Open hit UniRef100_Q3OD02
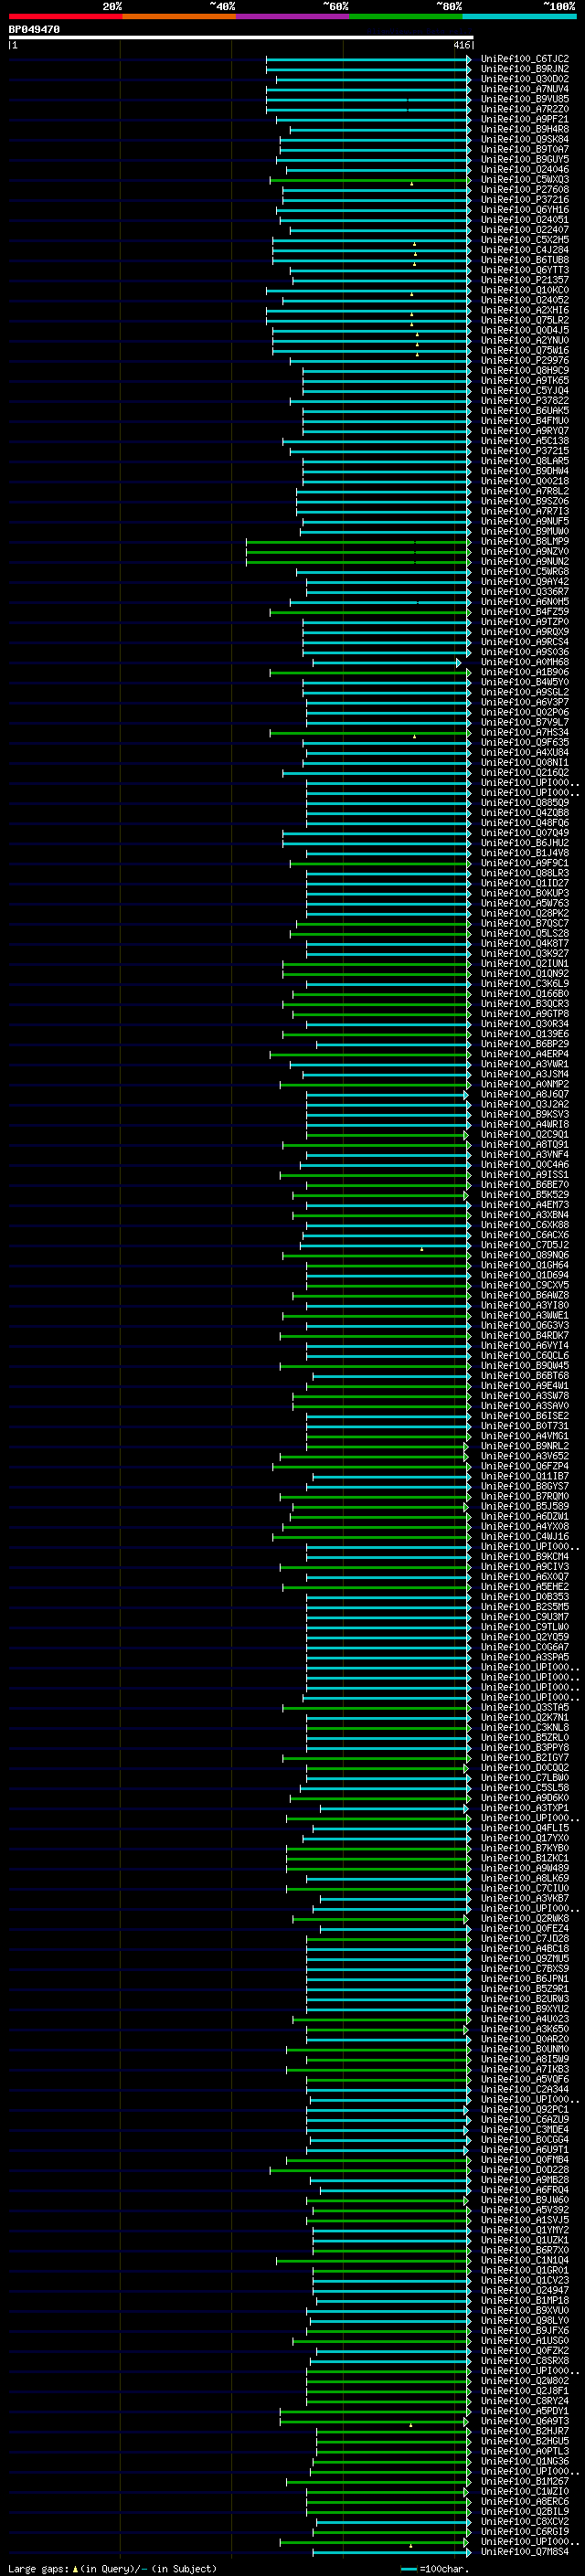This screenshot has height=2576, width=585. tap(525, 79)
